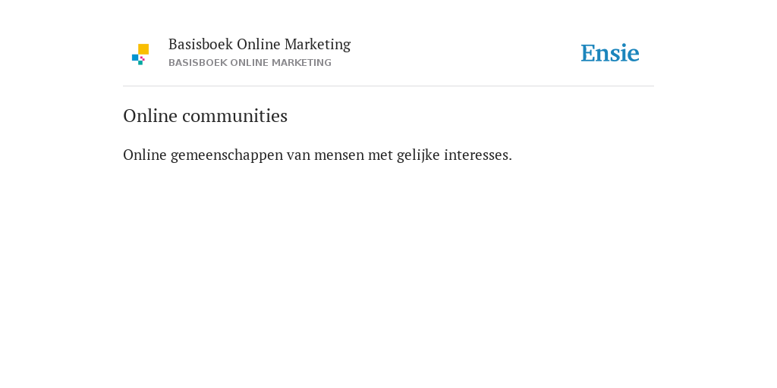Click the horizontal divider under the header

click(x=388, y=86)
